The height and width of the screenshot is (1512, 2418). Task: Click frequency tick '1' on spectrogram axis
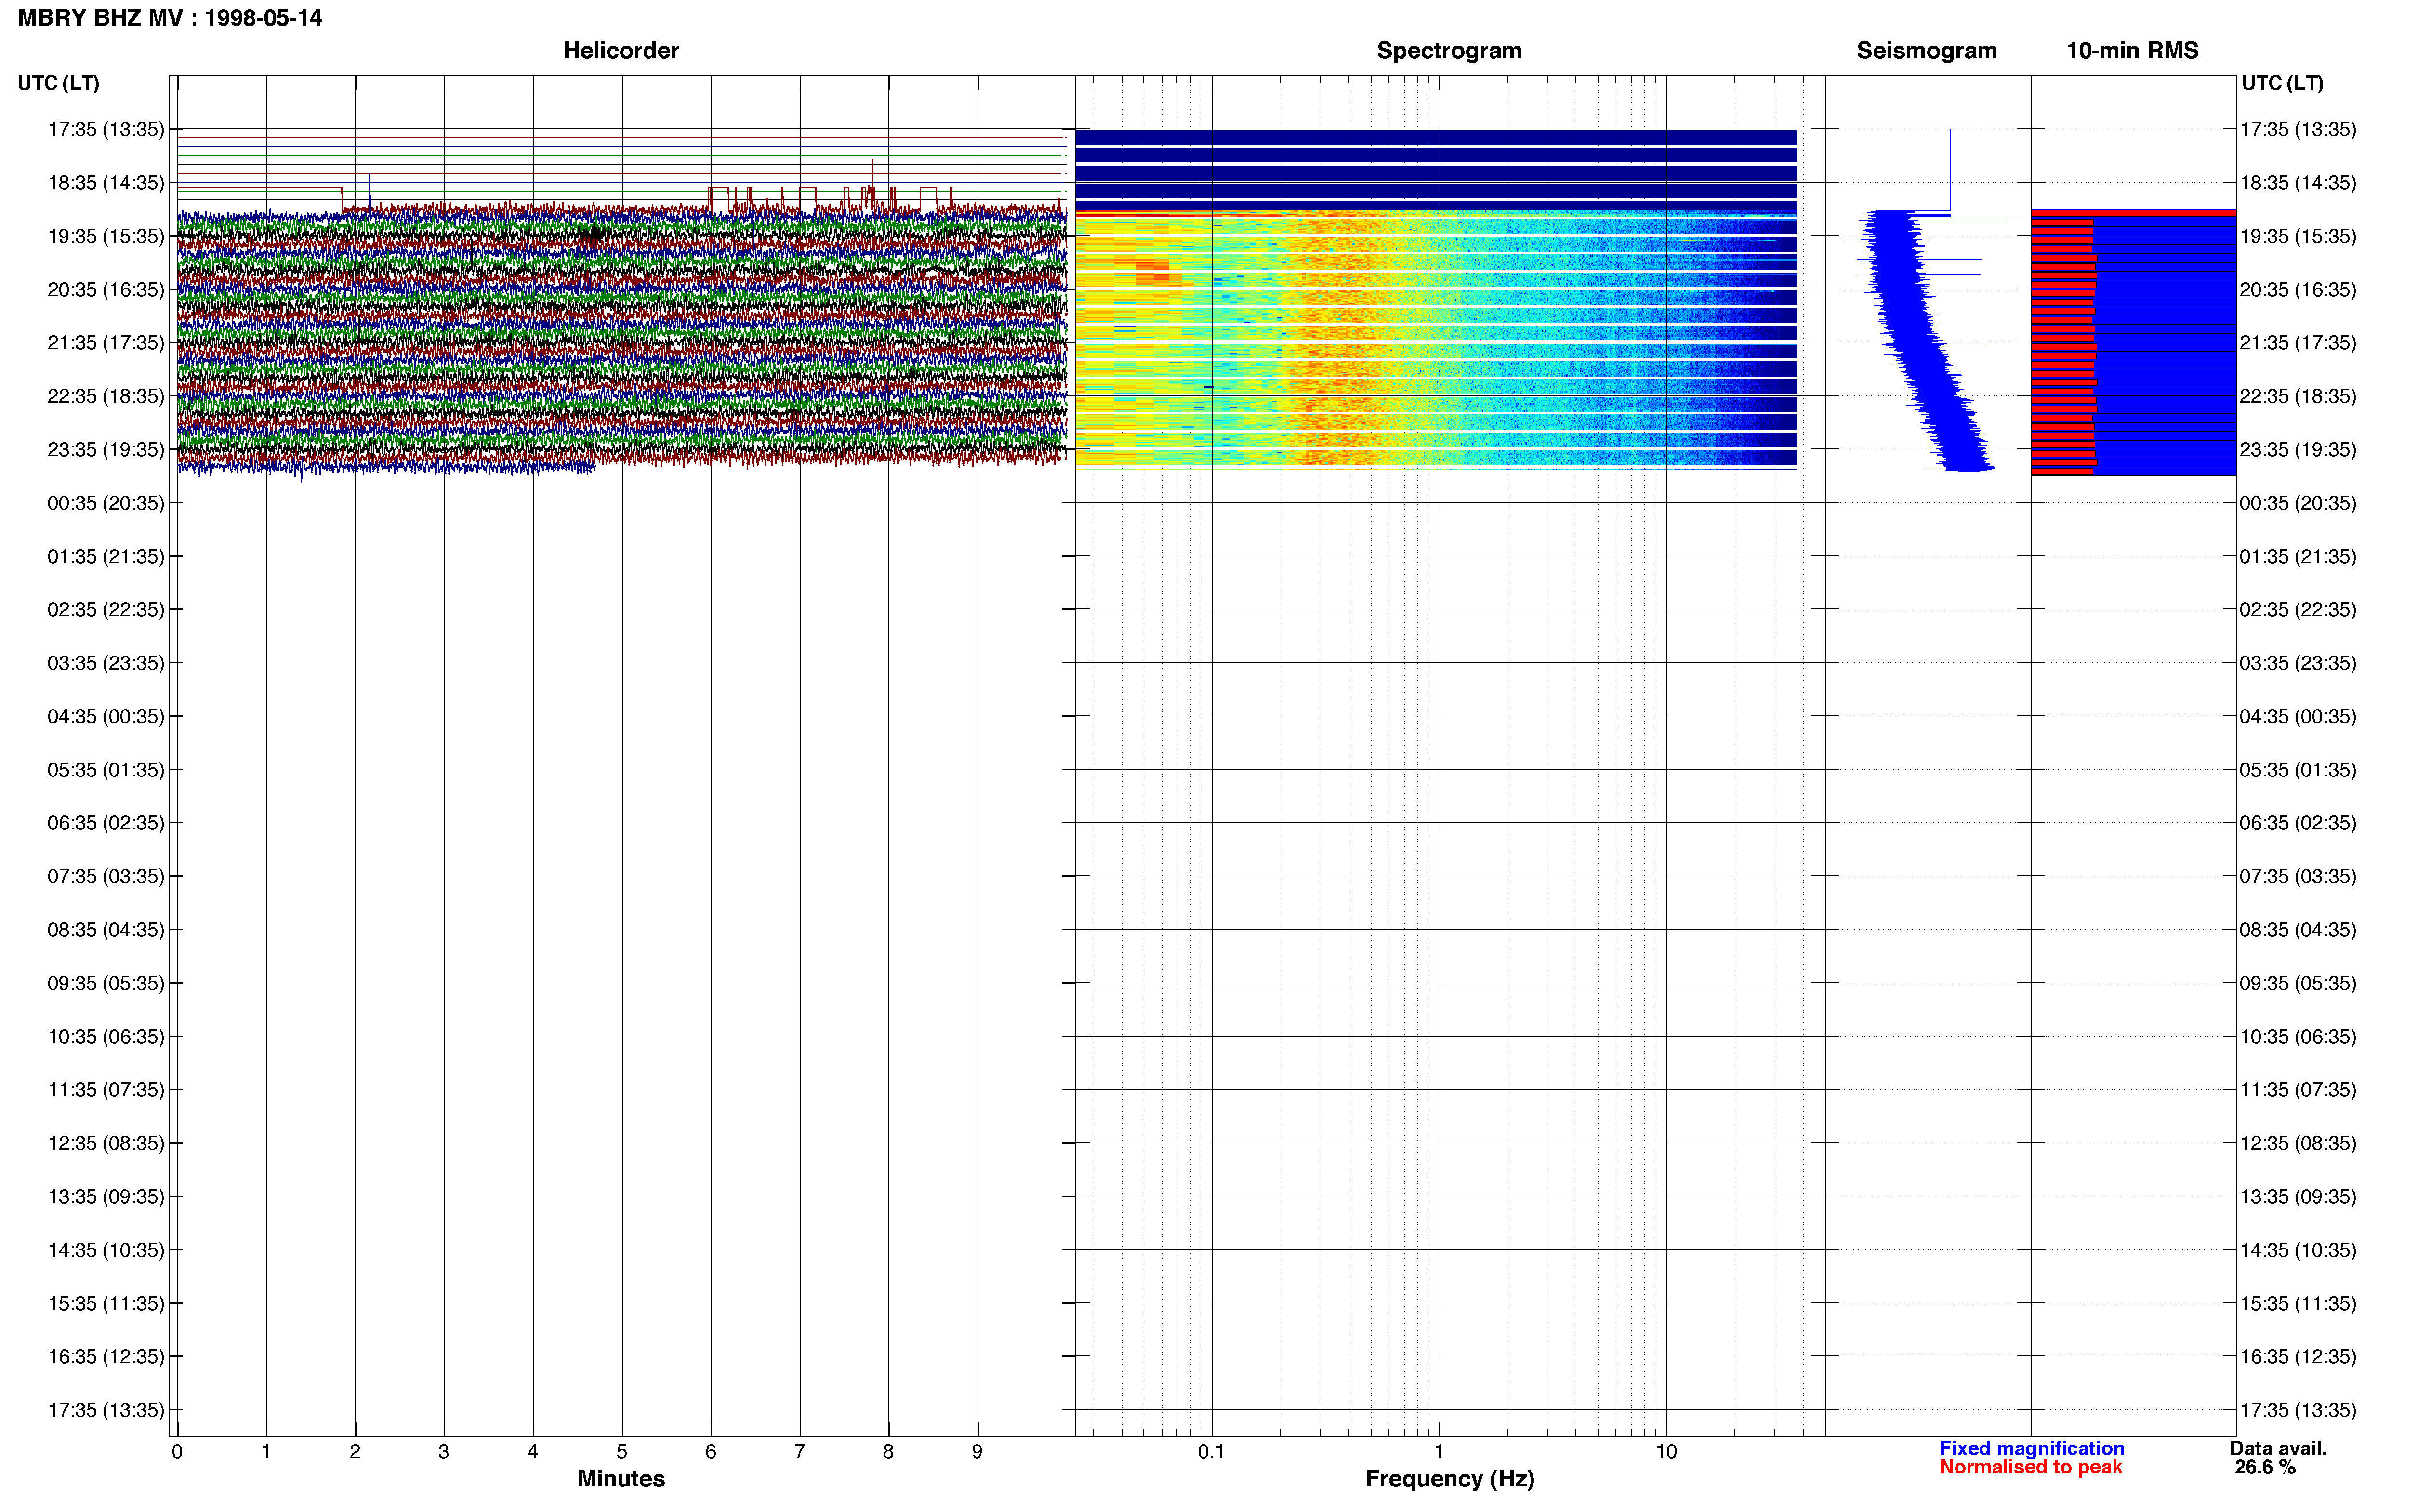[1439, 1452]
